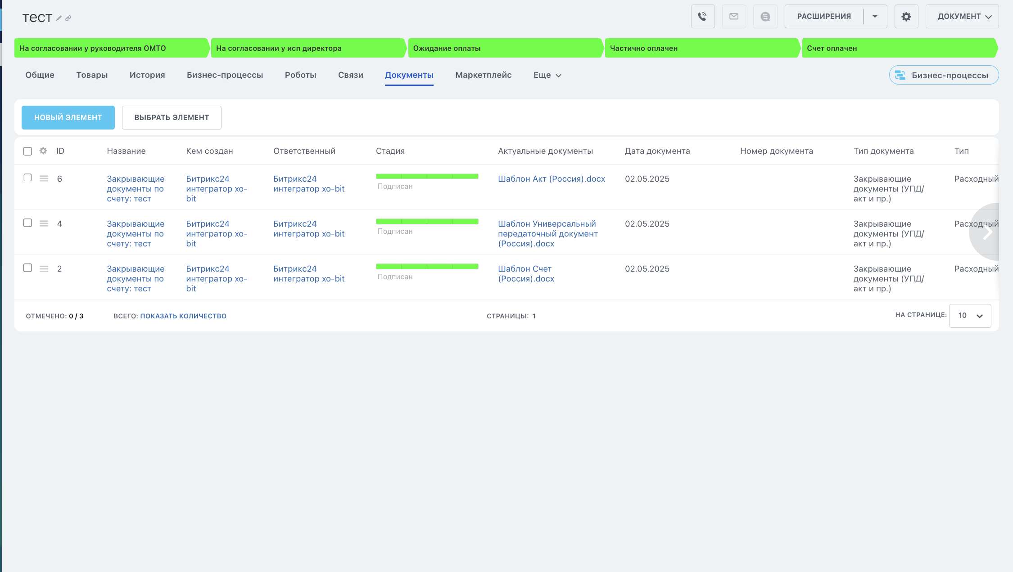The height and width of the screenshot is (572, 1013).
Task: Expand the Еще tab menu
Action: tap(547, 75)
